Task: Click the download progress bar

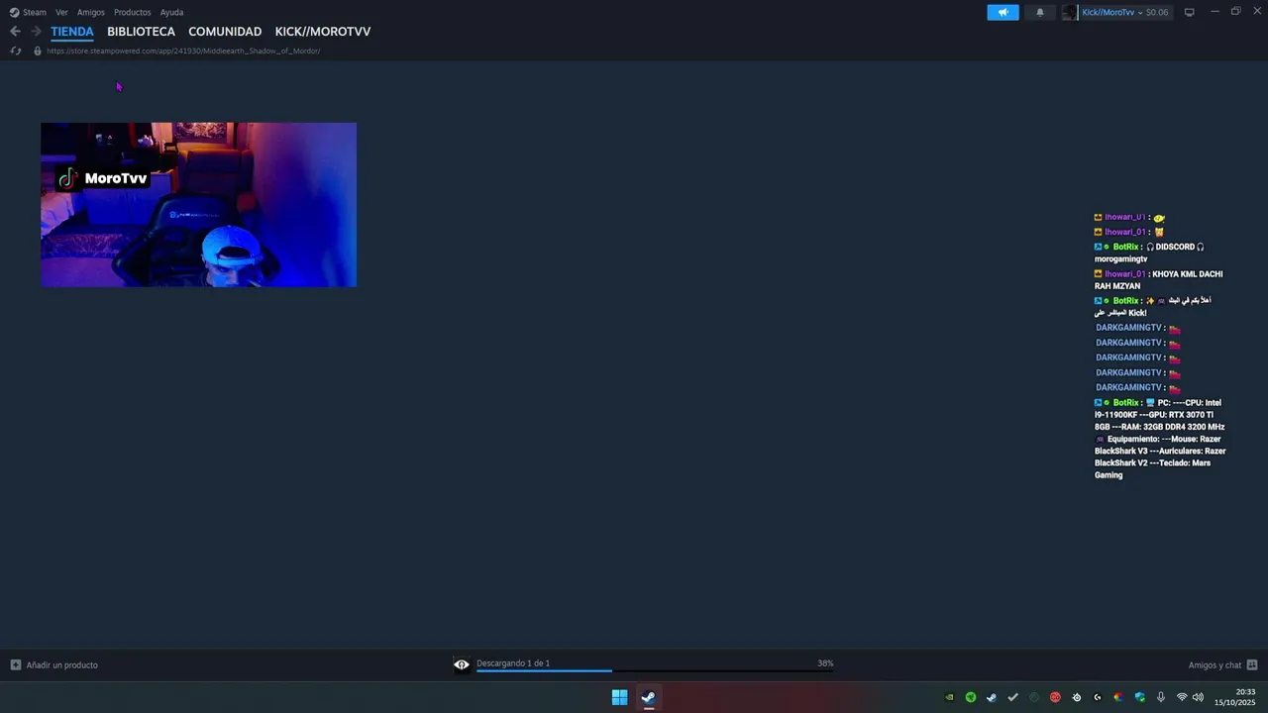Action: coord(655,671)
